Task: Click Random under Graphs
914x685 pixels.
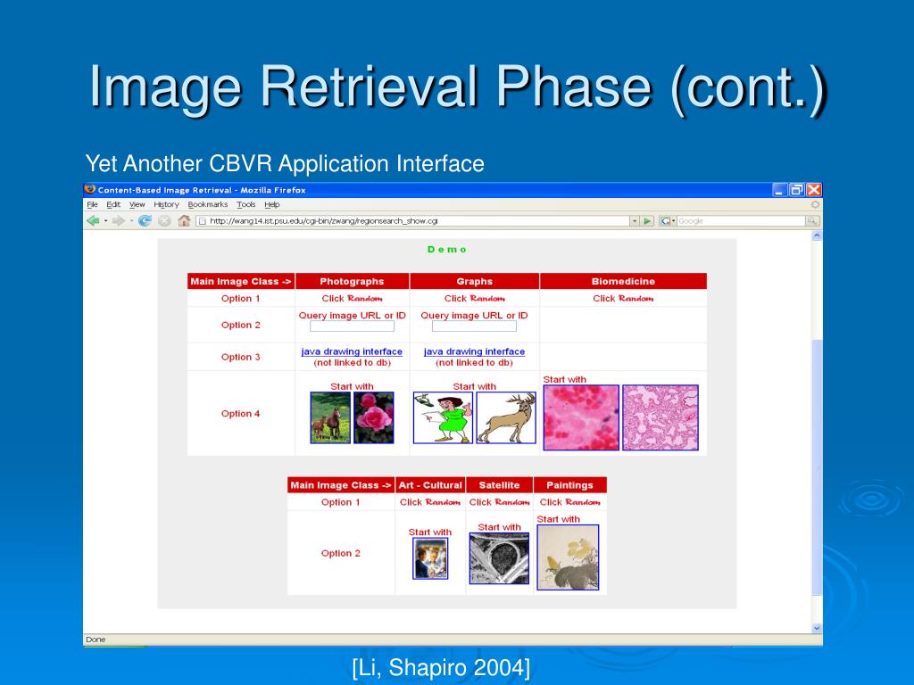Action: (487, 298)
